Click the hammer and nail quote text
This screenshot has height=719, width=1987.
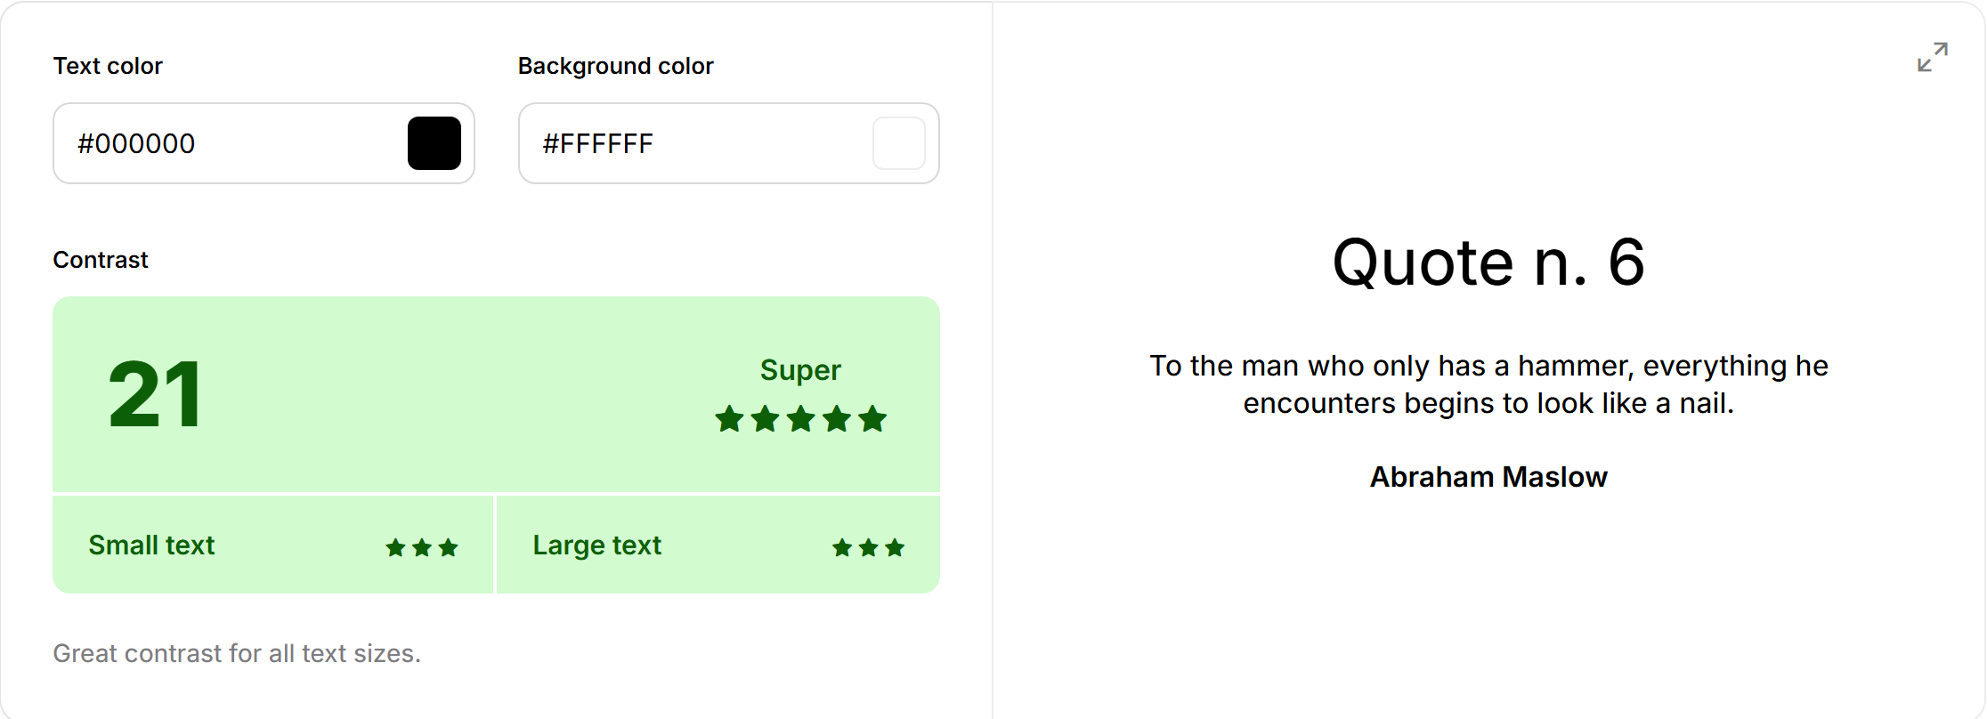[1488, 384]
